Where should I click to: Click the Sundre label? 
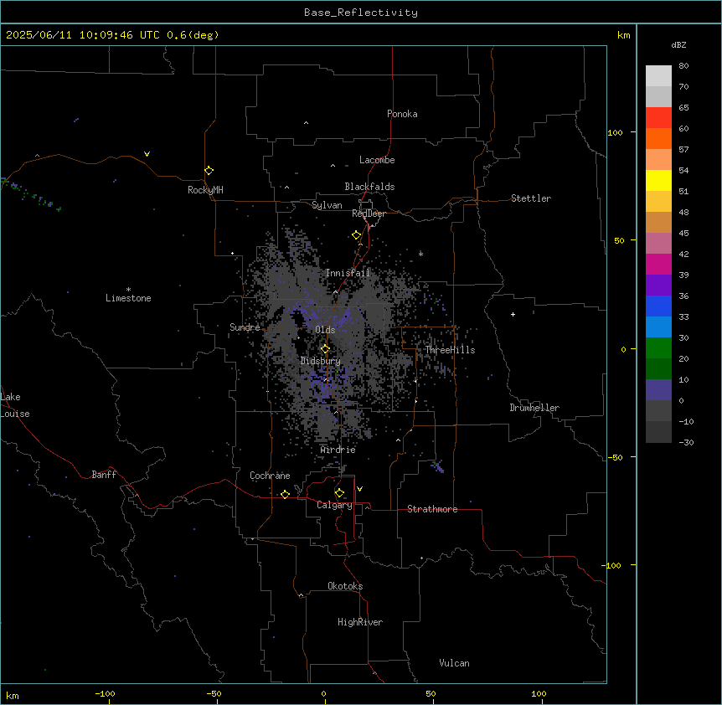coord(245,327)
